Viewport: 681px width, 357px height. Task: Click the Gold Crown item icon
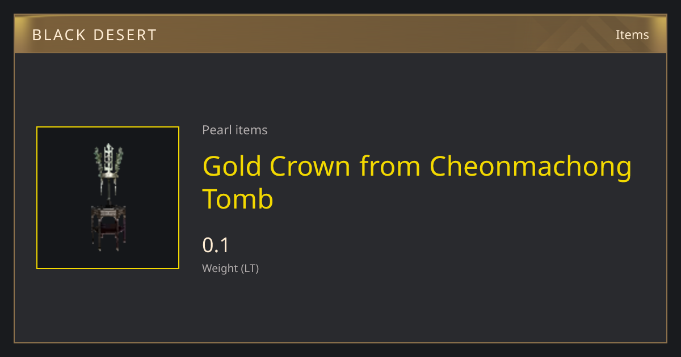(x=108, y=198)
